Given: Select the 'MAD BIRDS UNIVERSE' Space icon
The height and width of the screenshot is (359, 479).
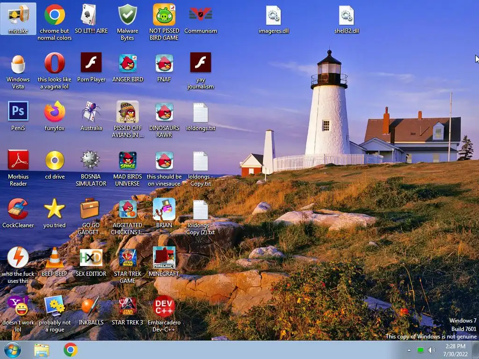Looking at the screenshot, I should coord(127,168).
